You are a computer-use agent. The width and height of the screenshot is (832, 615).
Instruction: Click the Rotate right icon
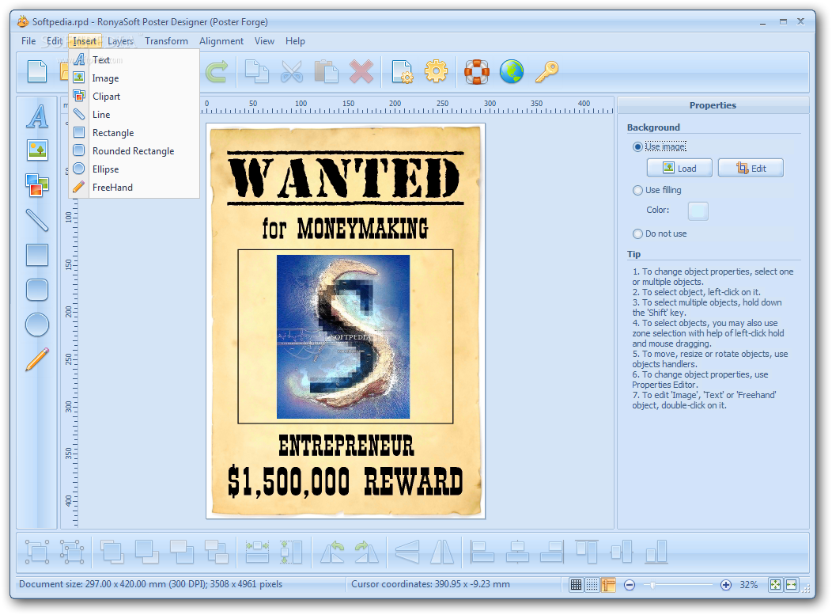(367, 552)
